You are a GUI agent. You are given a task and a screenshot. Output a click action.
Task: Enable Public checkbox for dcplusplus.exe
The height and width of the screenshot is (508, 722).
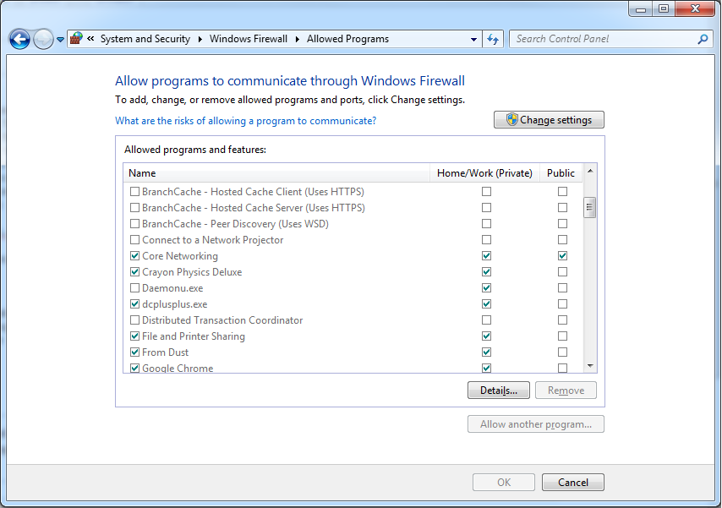(562, 304)
